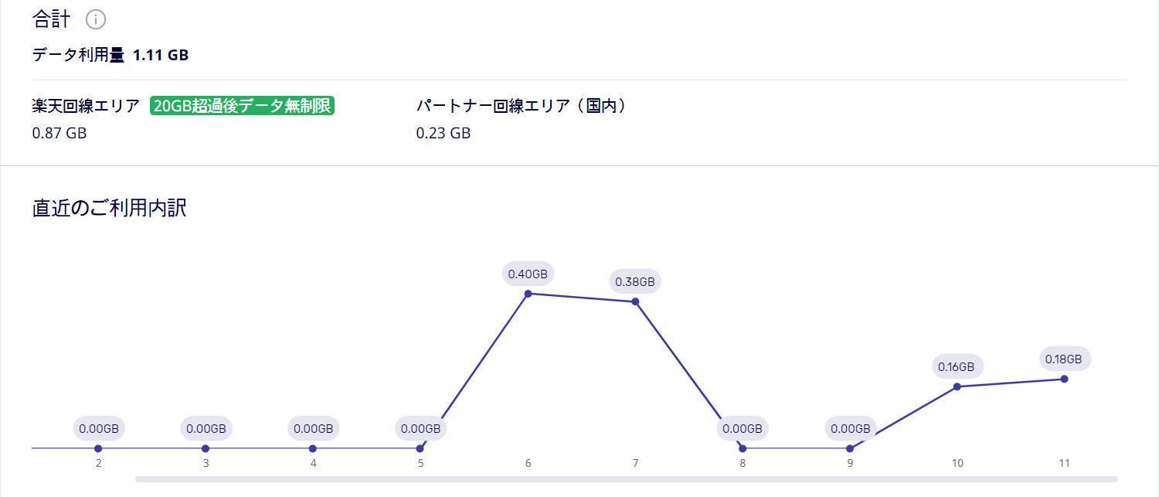Click the horizontal scrollbar below the chart

(x=626, y=479)
